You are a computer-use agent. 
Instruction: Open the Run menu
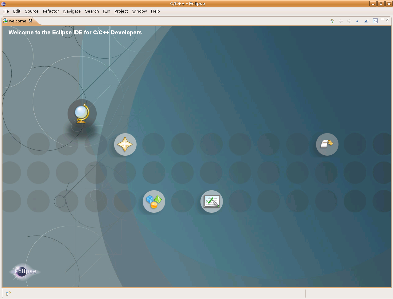click(x=107, y=11)
